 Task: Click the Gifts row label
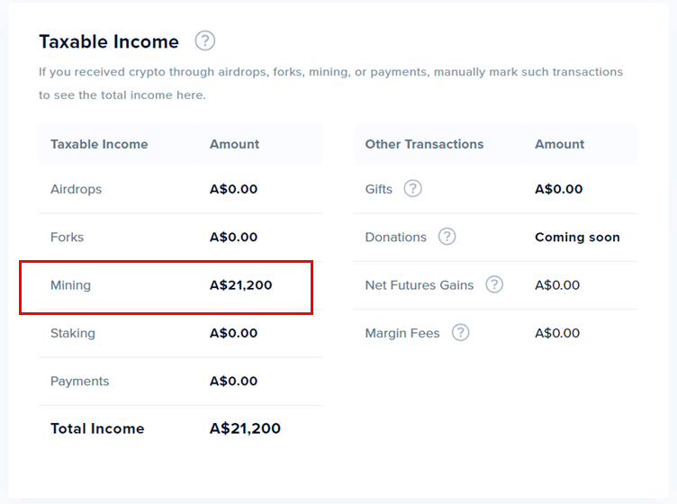tap(379, 189)
